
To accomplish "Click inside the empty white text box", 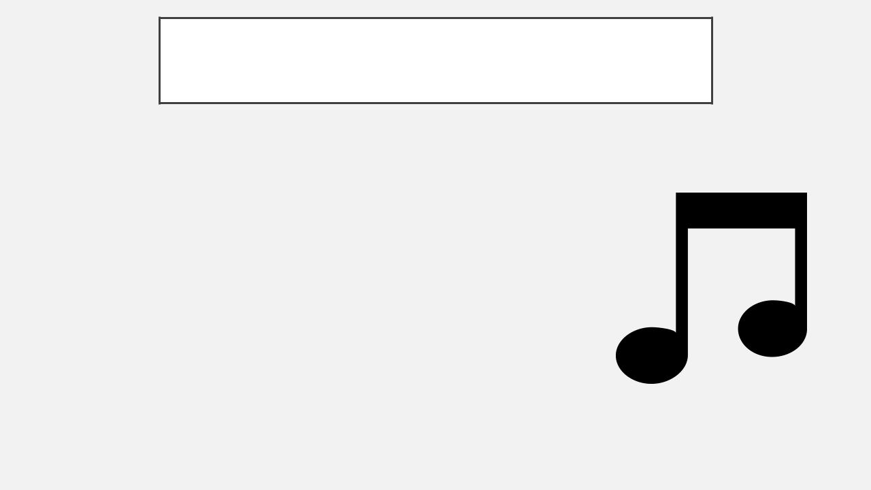I will click(435, 61).
